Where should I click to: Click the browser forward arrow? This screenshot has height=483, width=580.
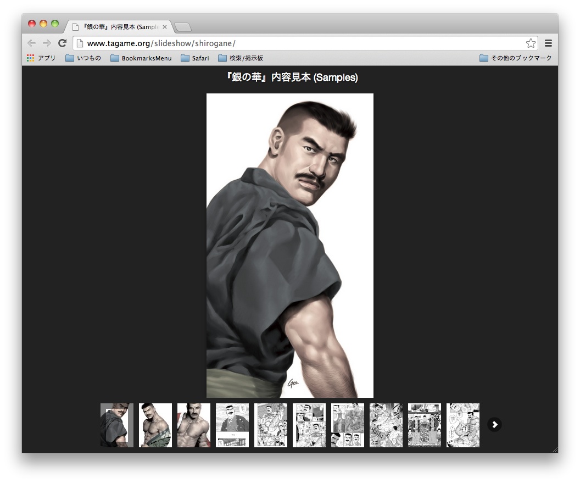[x=47, y=43]
